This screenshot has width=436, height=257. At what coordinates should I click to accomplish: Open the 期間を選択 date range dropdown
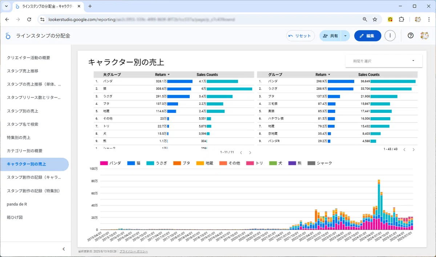point(384,61)
